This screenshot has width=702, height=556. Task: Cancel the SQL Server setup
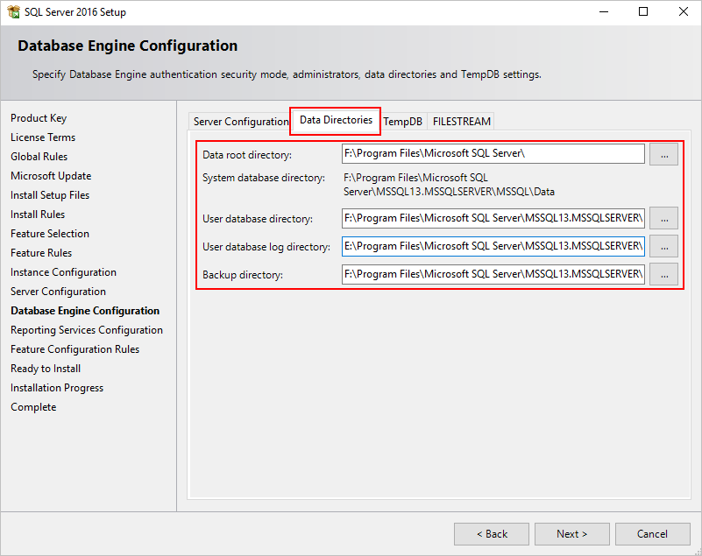coord(652,534)
